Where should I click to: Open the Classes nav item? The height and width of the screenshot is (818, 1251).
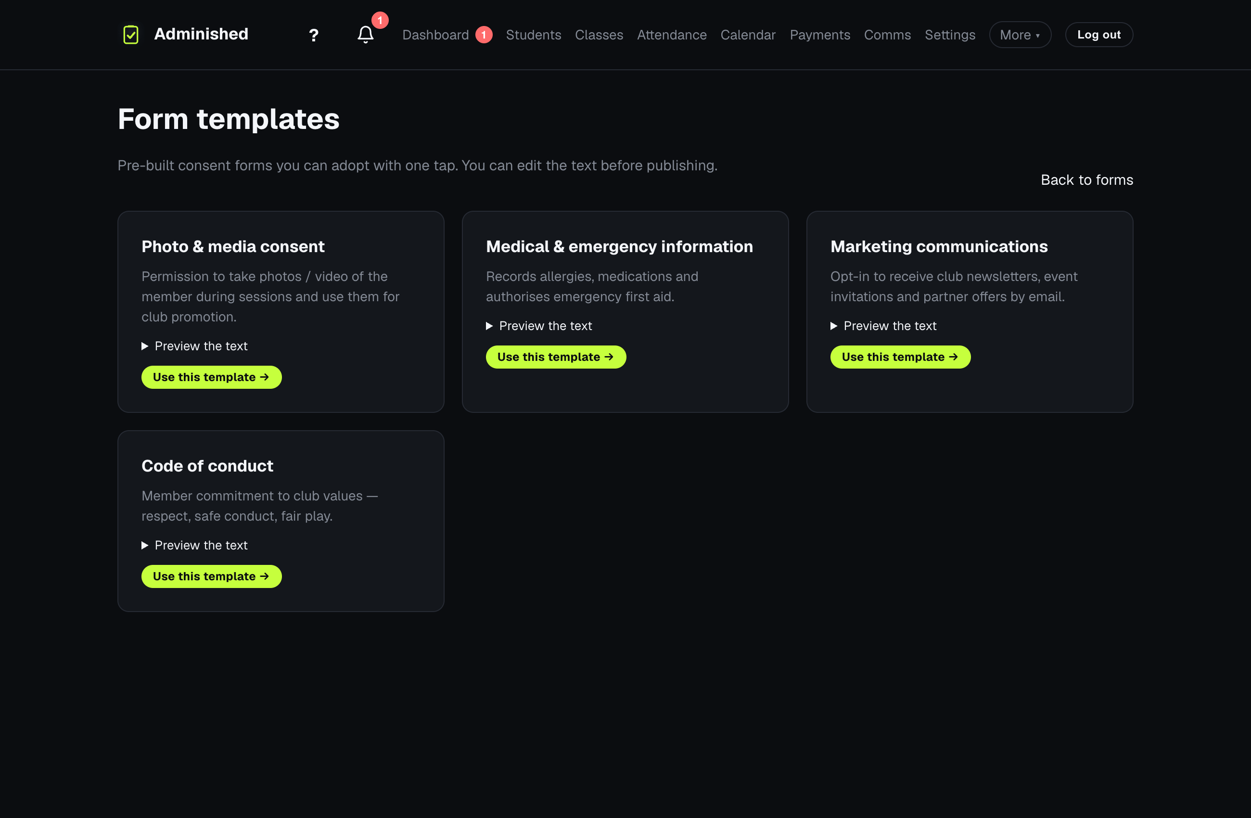click(x=599, y=35)
